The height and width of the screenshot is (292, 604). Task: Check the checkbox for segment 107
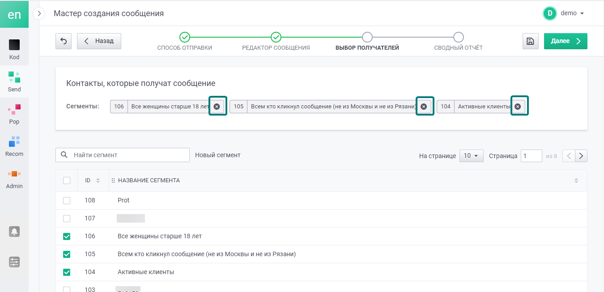(67, 219)
